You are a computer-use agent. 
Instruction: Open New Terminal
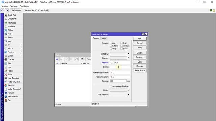(x=13, y=78)
